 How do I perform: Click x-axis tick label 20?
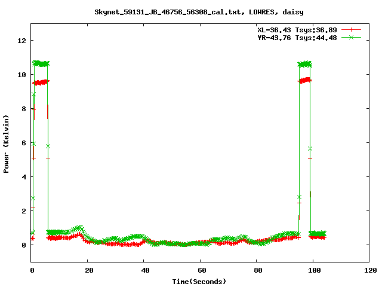(89, 270)
